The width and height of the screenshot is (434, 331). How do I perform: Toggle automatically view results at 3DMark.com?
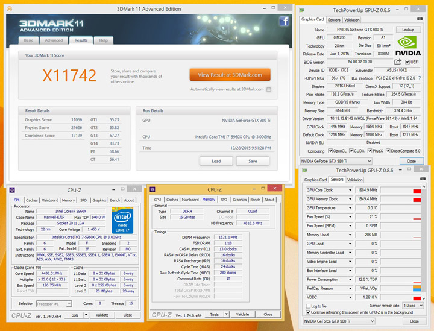269,89
